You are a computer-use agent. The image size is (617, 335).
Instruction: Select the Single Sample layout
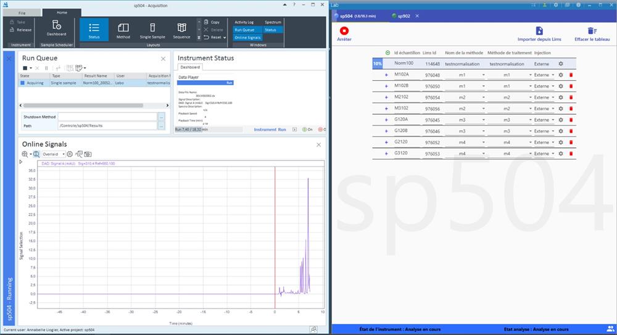pyautogui.click(x=152, y=31)
